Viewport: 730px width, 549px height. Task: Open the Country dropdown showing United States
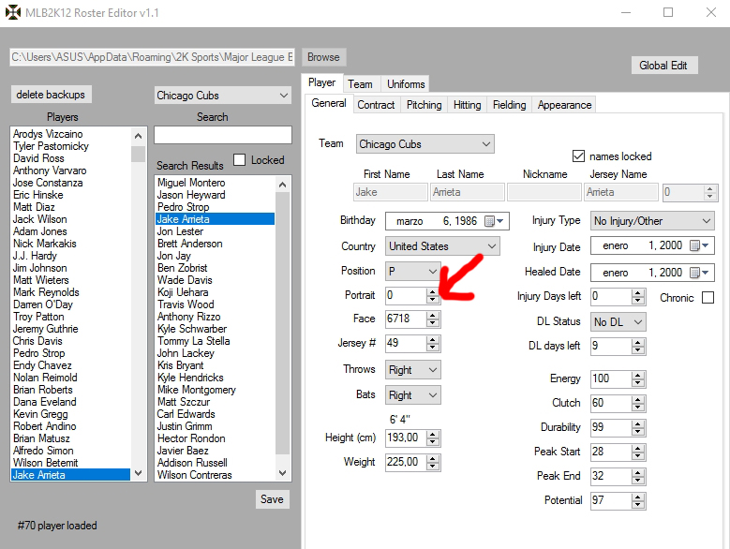click(442, 246)
